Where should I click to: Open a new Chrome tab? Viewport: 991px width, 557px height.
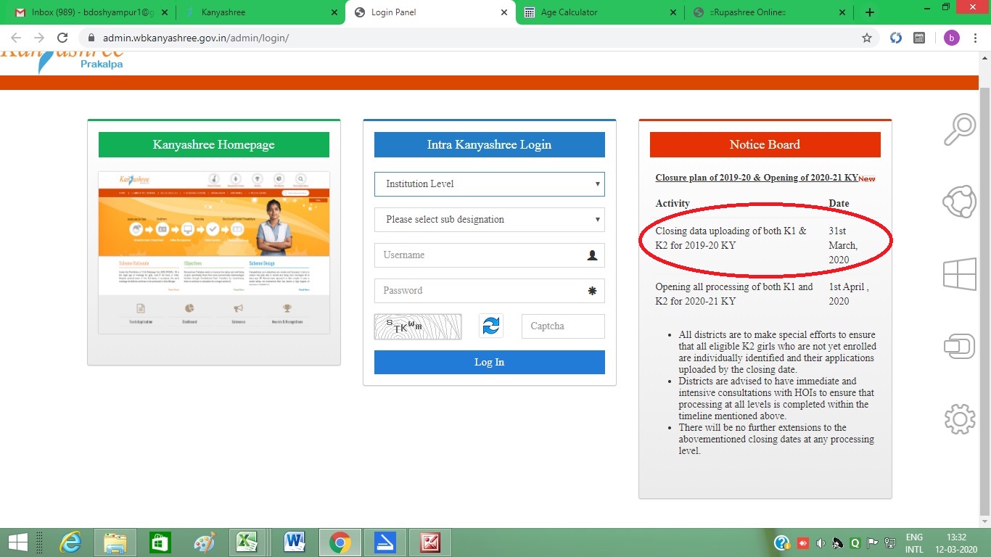pyautogui.click(x=870, y=12)
